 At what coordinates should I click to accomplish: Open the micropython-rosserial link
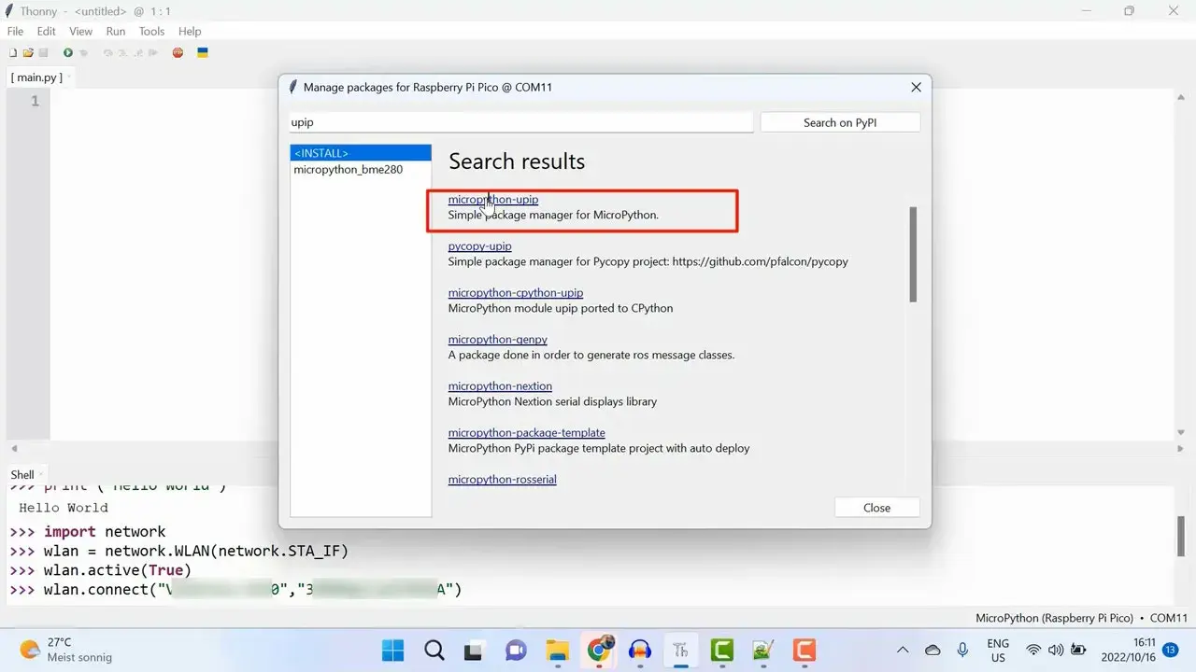pyautogui.click(x=502, y=480)
